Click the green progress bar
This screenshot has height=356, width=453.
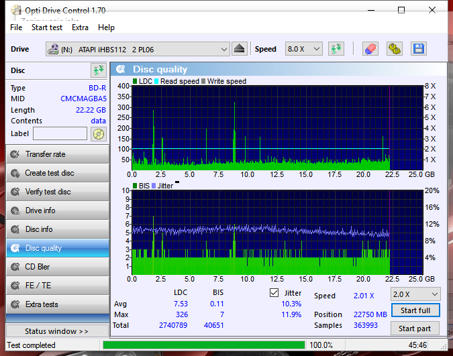[x=203, y=345]
